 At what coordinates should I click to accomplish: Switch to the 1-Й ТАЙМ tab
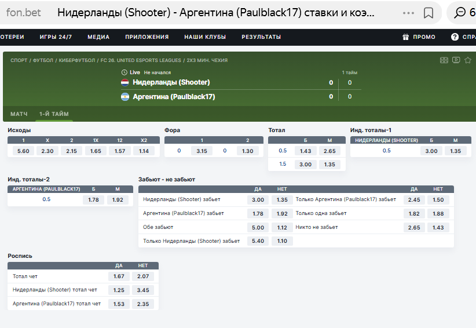[x=54, y=114]
